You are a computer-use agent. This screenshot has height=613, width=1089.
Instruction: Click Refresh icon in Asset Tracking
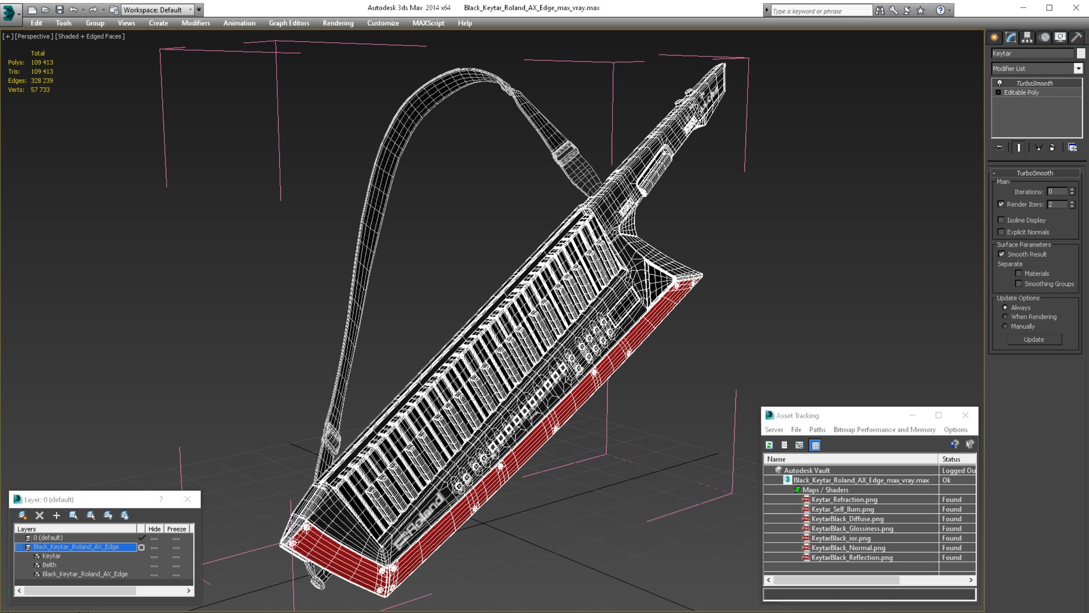coord(769,445)
